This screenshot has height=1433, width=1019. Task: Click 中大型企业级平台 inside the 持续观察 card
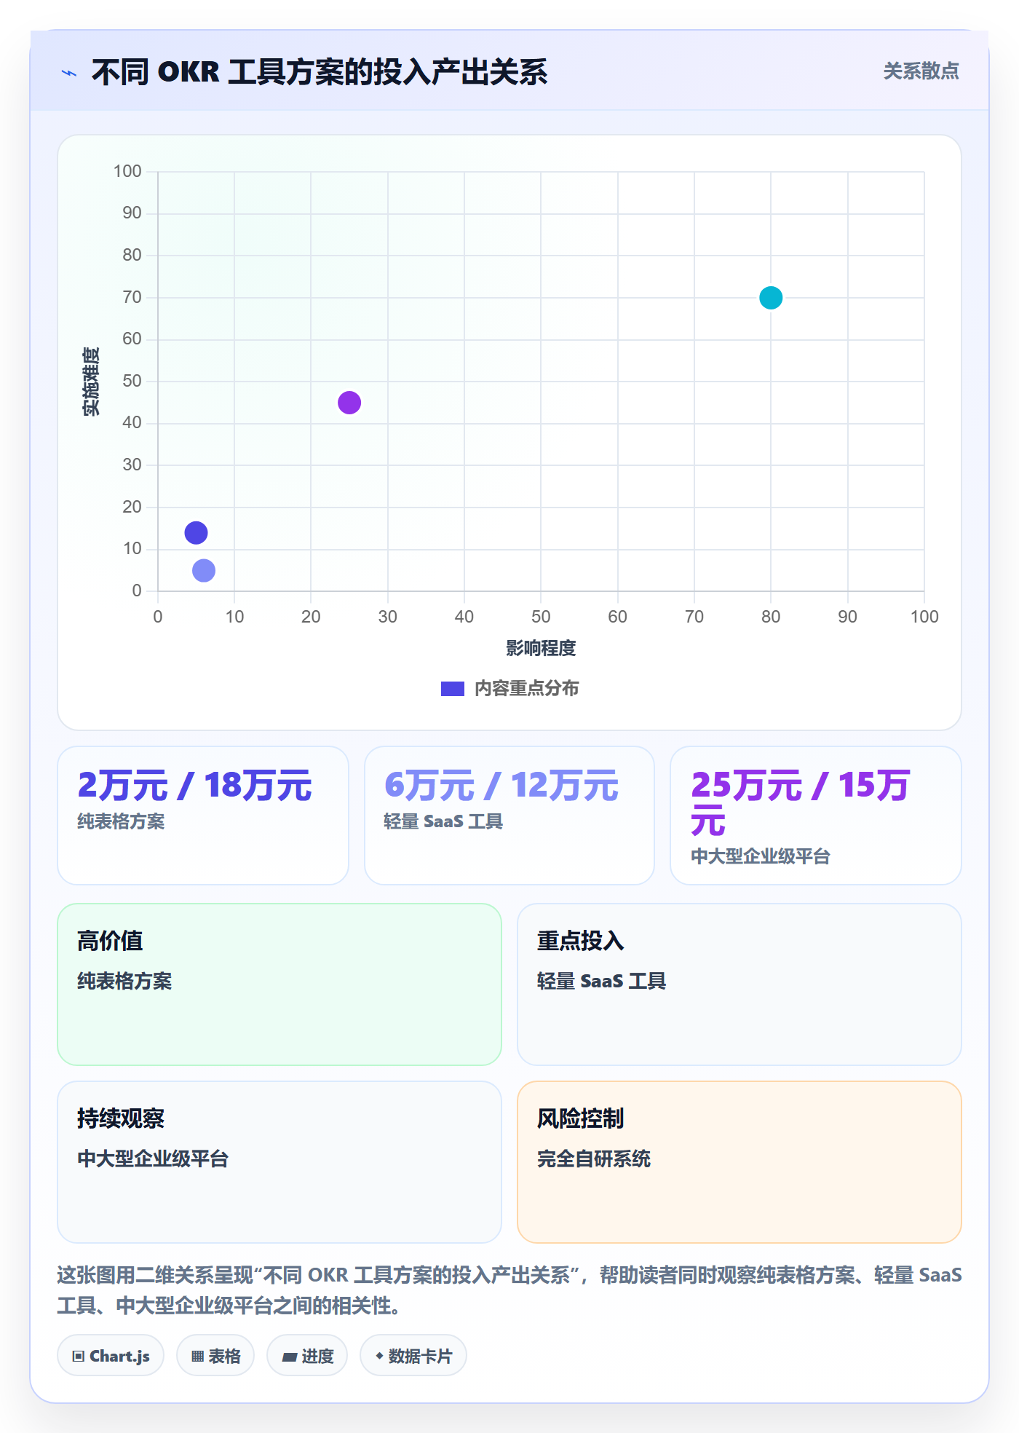pyautogui.click(x=154, y=1158)
